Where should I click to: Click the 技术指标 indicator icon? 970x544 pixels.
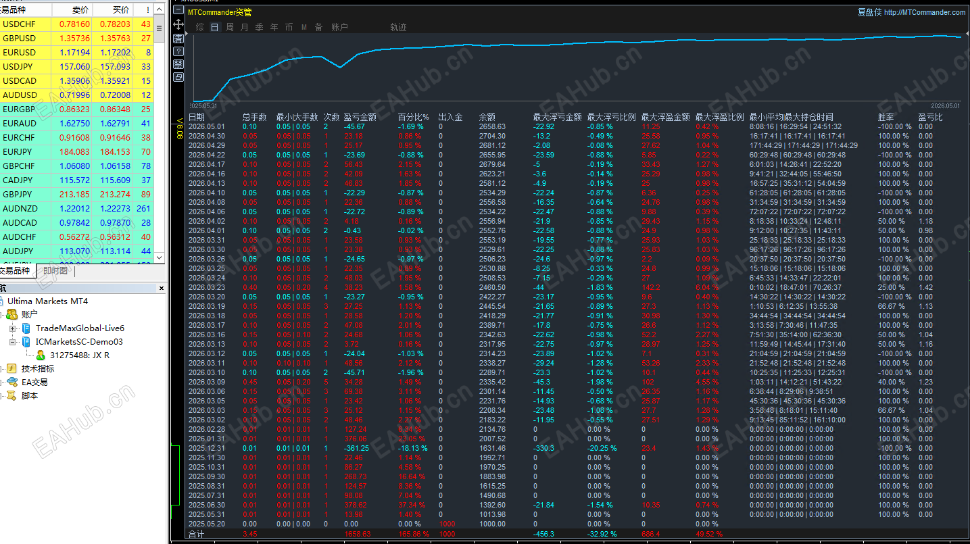pos(11,368)
